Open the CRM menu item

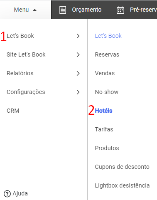coord(13,111)
